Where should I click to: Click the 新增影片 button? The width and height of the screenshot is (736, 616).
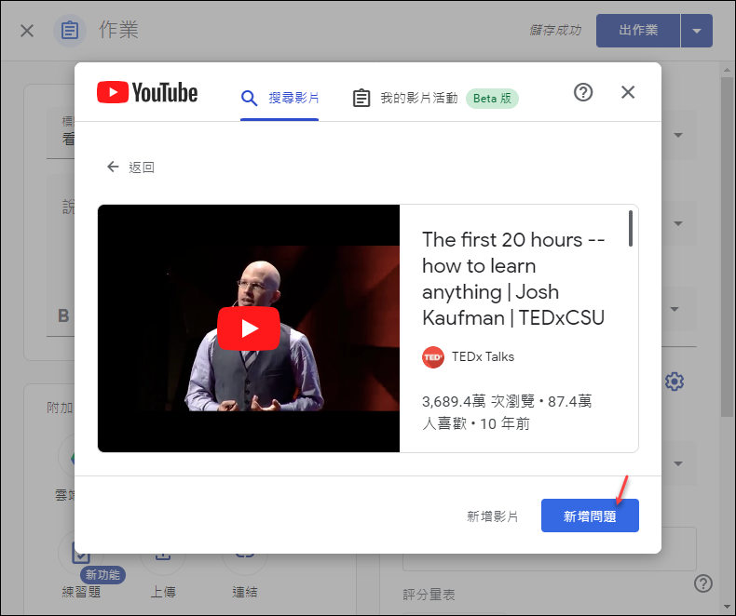point(493,516)
